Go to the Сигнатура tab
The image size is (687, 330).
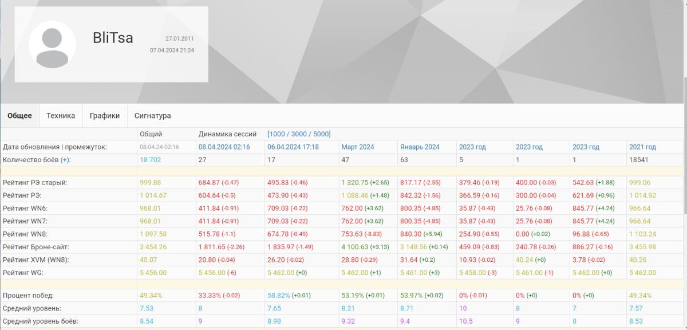[x=153, y=115]
